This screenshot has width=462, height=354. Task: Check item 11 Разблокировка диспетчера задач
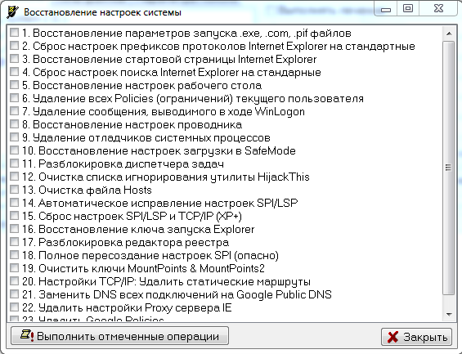coord(14,164)
